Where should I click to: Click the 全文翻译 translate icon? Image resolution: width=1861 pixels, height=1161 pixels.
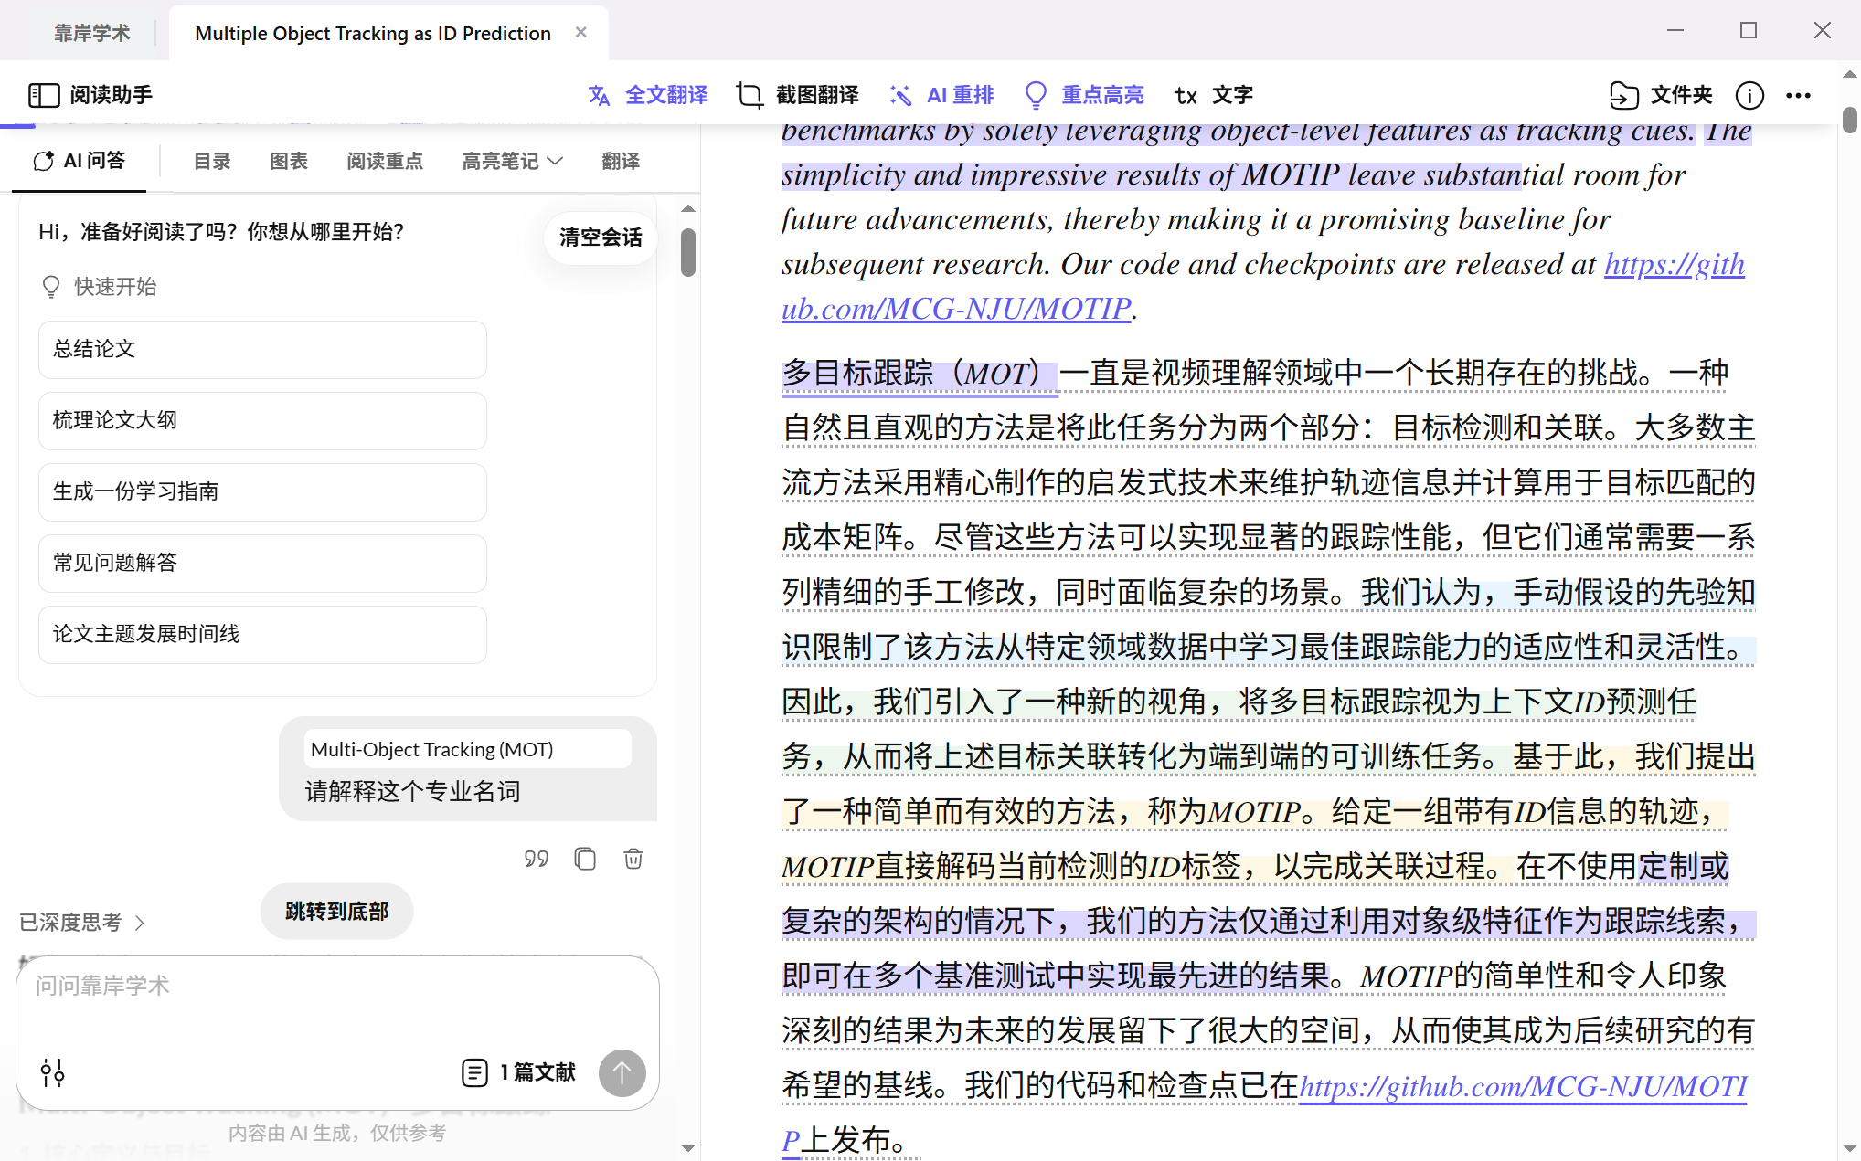coord(600,95)
